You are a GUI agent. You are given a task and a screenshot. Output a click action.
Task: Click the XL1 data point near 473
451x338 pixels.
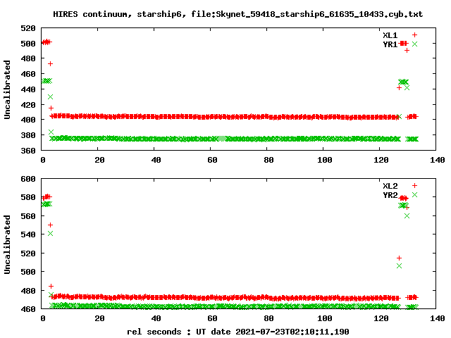(x=50, y=64)
